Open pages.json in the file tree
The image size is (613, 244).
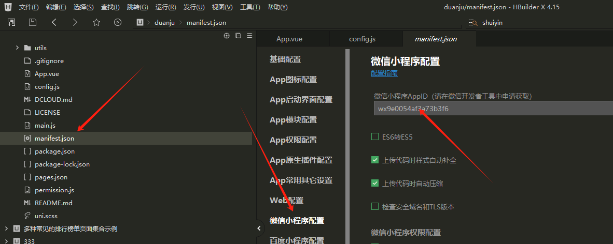pos(51,177)
